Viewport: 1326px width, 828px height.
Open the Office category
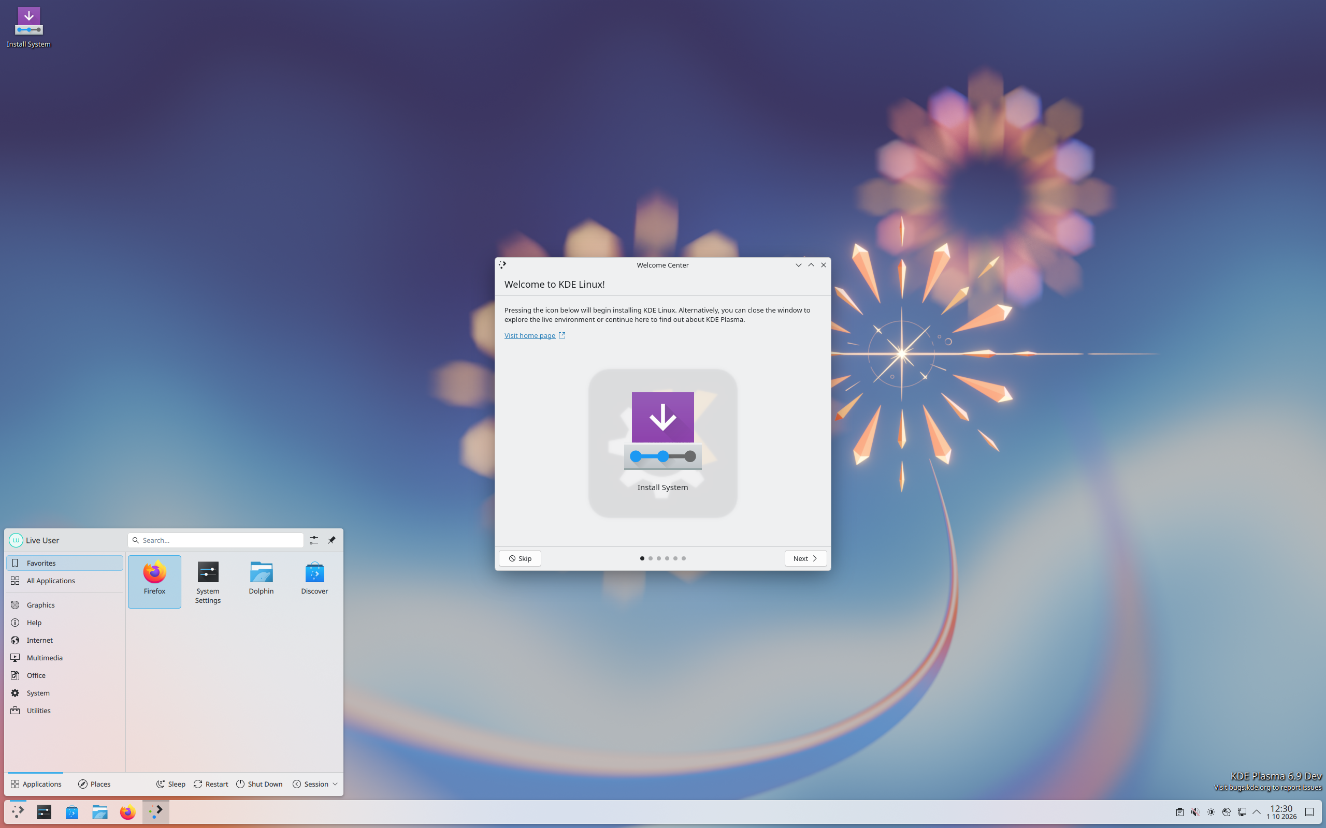coord(65,675)
